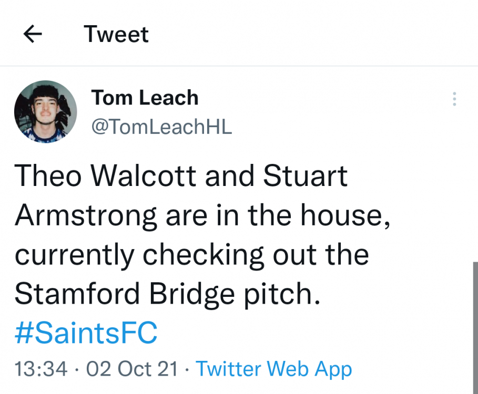
Task: Click the 02 Oct 21 date
Action: (x=132, y=369)
